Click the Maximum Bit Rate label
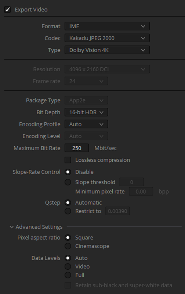Screen dimensions: 185x294 [37, 148]
